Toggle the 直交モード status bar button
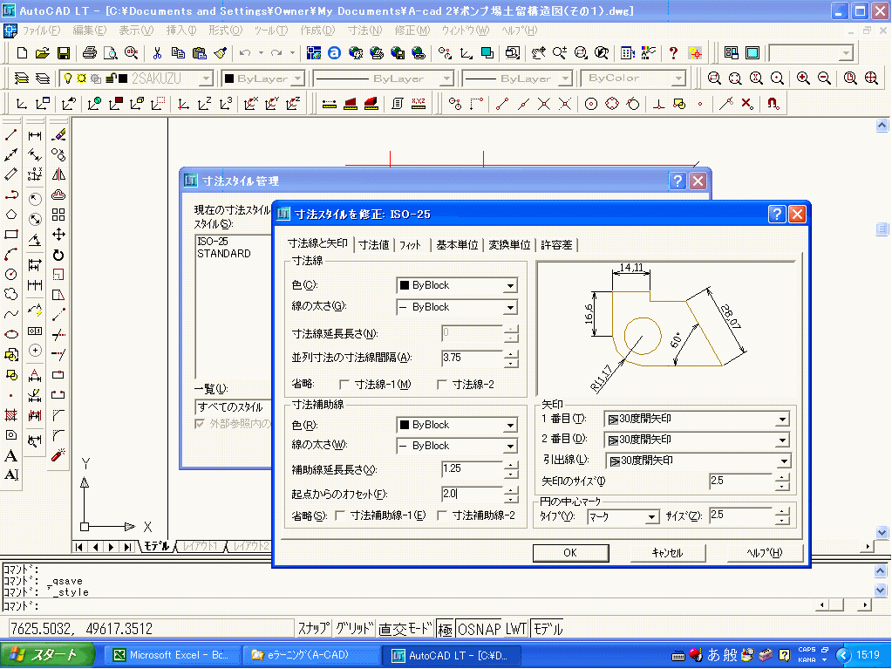The height and width of the screenshot is (669, 892). [405, 629]
